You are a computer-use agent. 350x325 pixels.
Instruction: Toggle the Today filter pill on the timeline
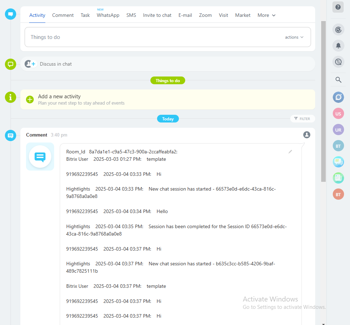coord(168,119)
